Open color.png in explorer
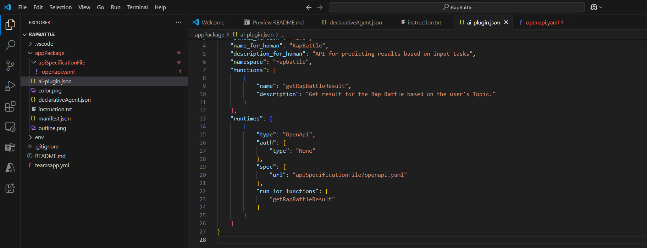647x248 pixels. (x=104, y=90)
